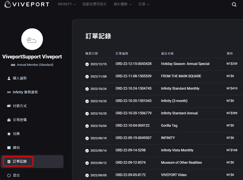
Task: Open the 付款方式 sidebar page
Action: point(20,106)
